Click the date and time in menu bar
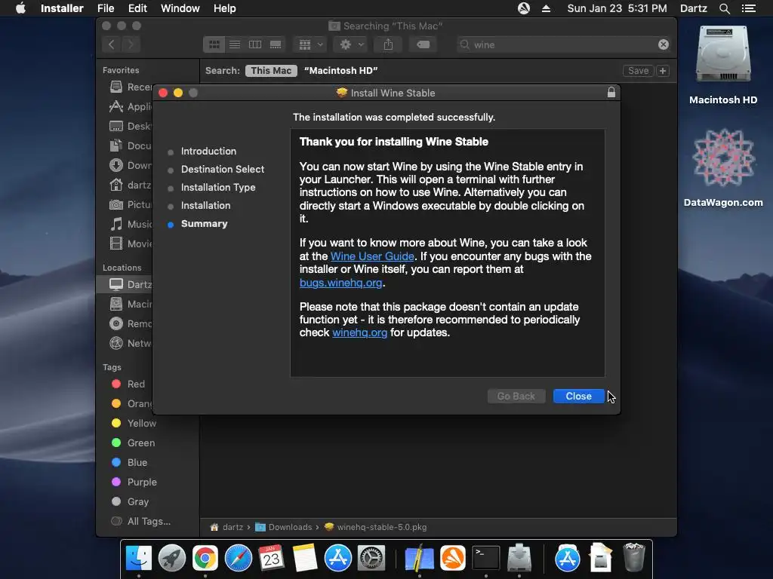Viewport: 773px width, 579px height. 617,8
